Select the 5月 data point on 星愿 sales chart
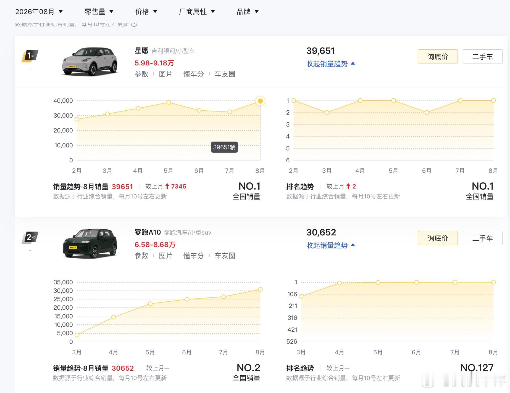This screenshot has height=393, width=510. pos(169,102)
